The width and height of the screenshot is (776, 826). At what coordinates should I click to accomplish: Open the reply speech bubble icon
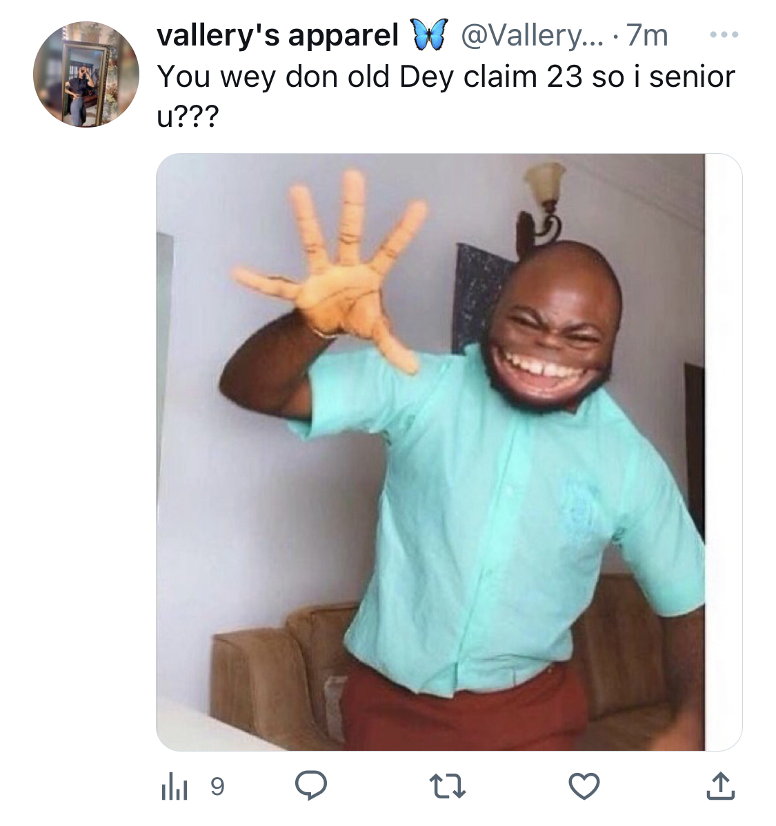coord(311,785)
